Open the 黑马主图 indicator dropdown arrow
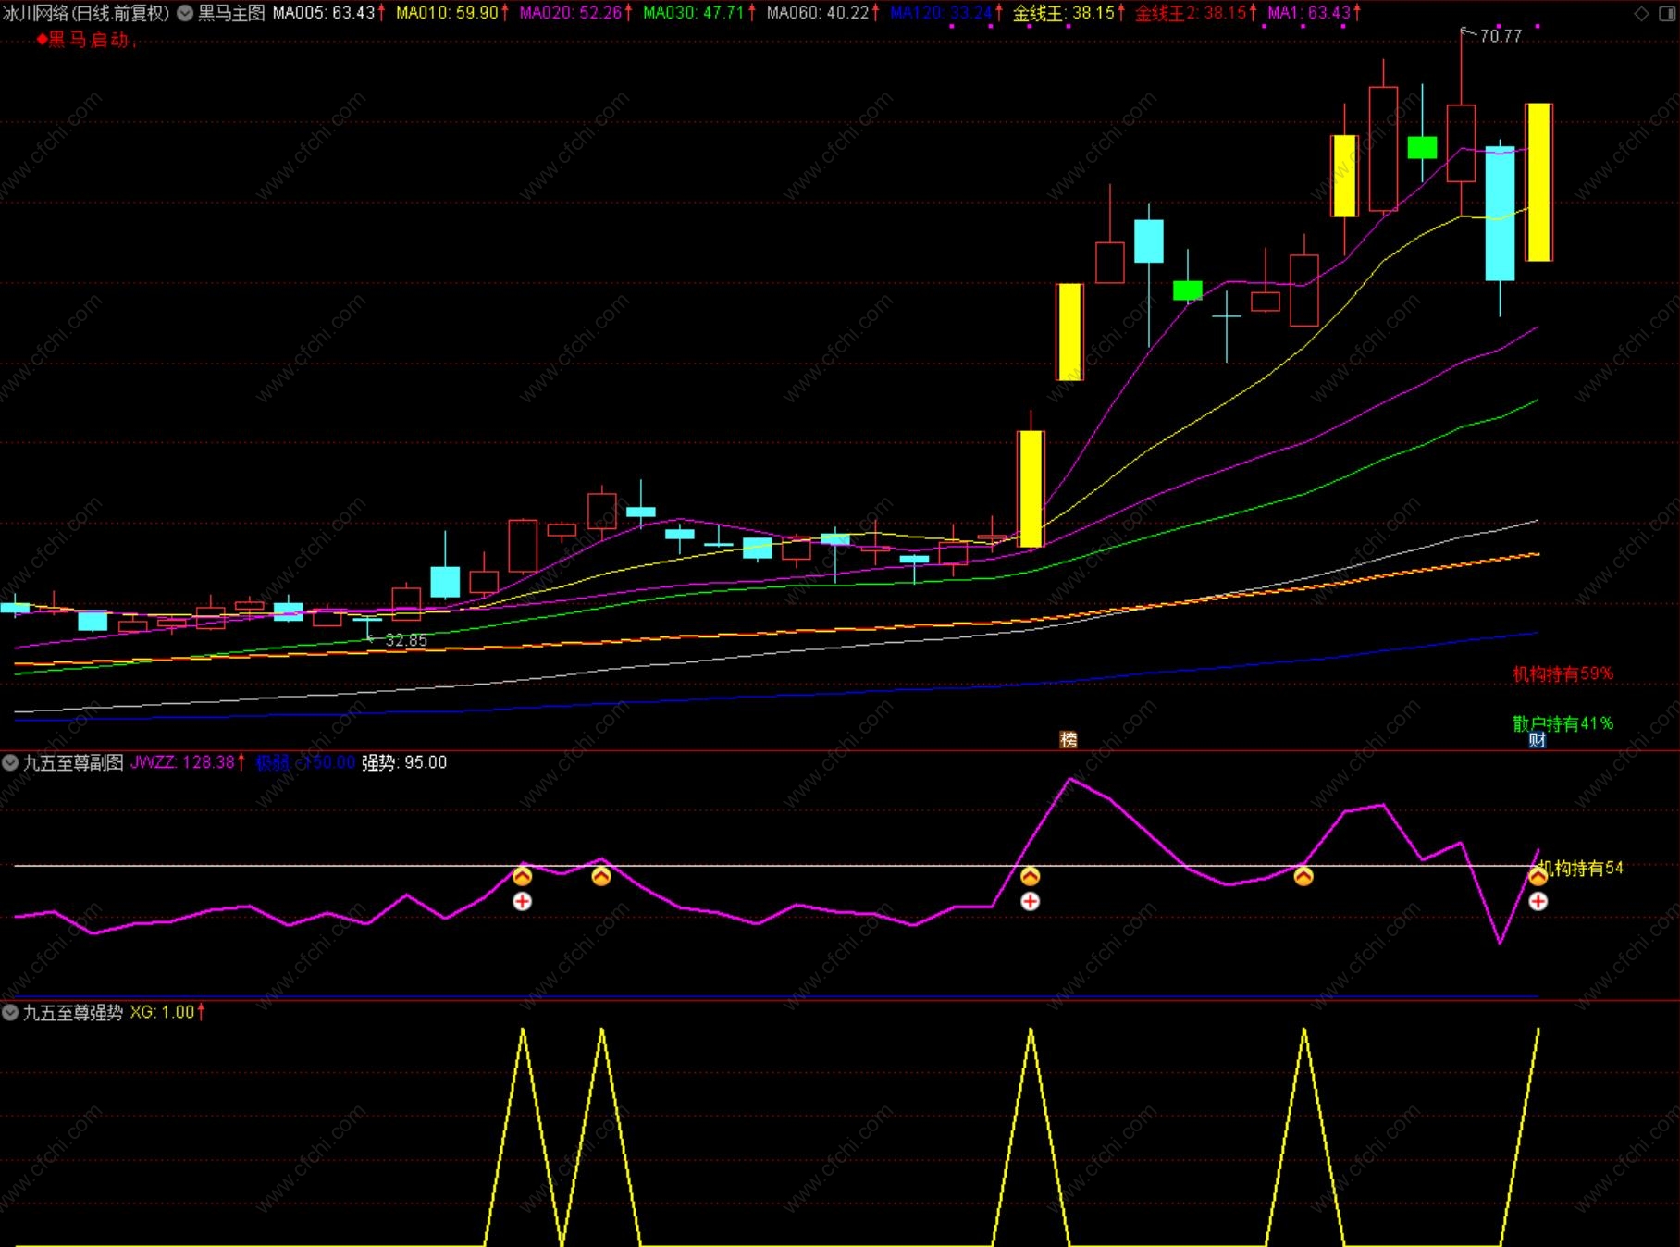The image size is (1680, 1247). (x=185, y=13)
